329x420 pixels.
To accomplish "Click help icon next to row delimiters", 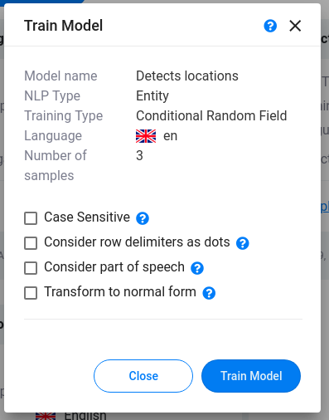I will coord(243,243).
